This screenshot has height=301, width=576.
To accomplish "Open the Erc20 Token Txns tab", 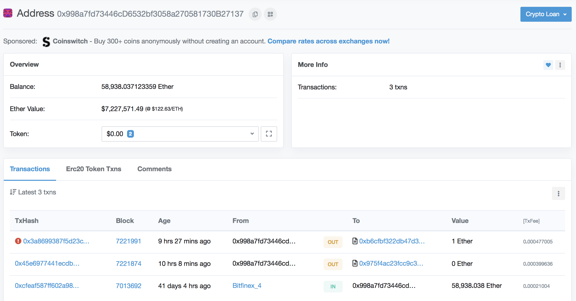I will click(94, 169).
